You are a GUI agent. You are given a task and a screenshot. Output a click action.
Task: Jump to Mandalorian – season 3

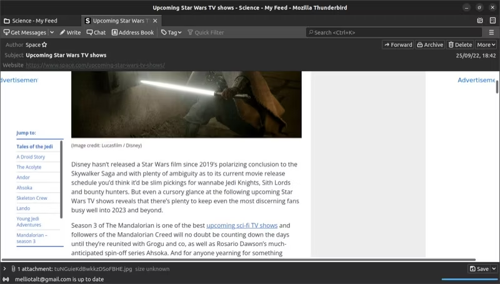tap(32, 238)
